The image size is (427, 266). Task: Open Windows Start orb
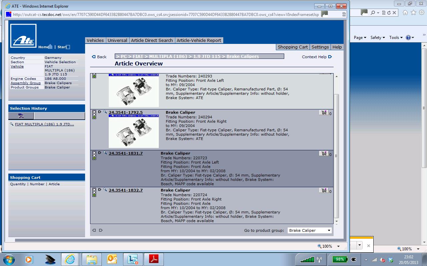pos(9,259)
